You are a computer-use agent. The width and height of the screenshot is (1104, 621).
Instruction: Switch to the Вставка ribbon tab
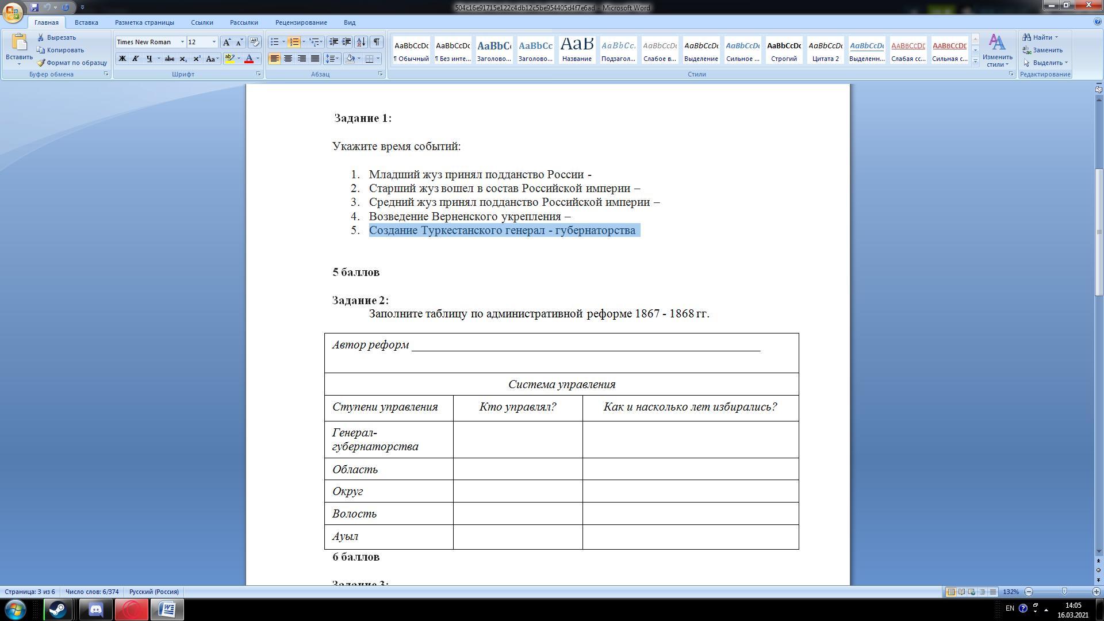click(x=86, y=22)
